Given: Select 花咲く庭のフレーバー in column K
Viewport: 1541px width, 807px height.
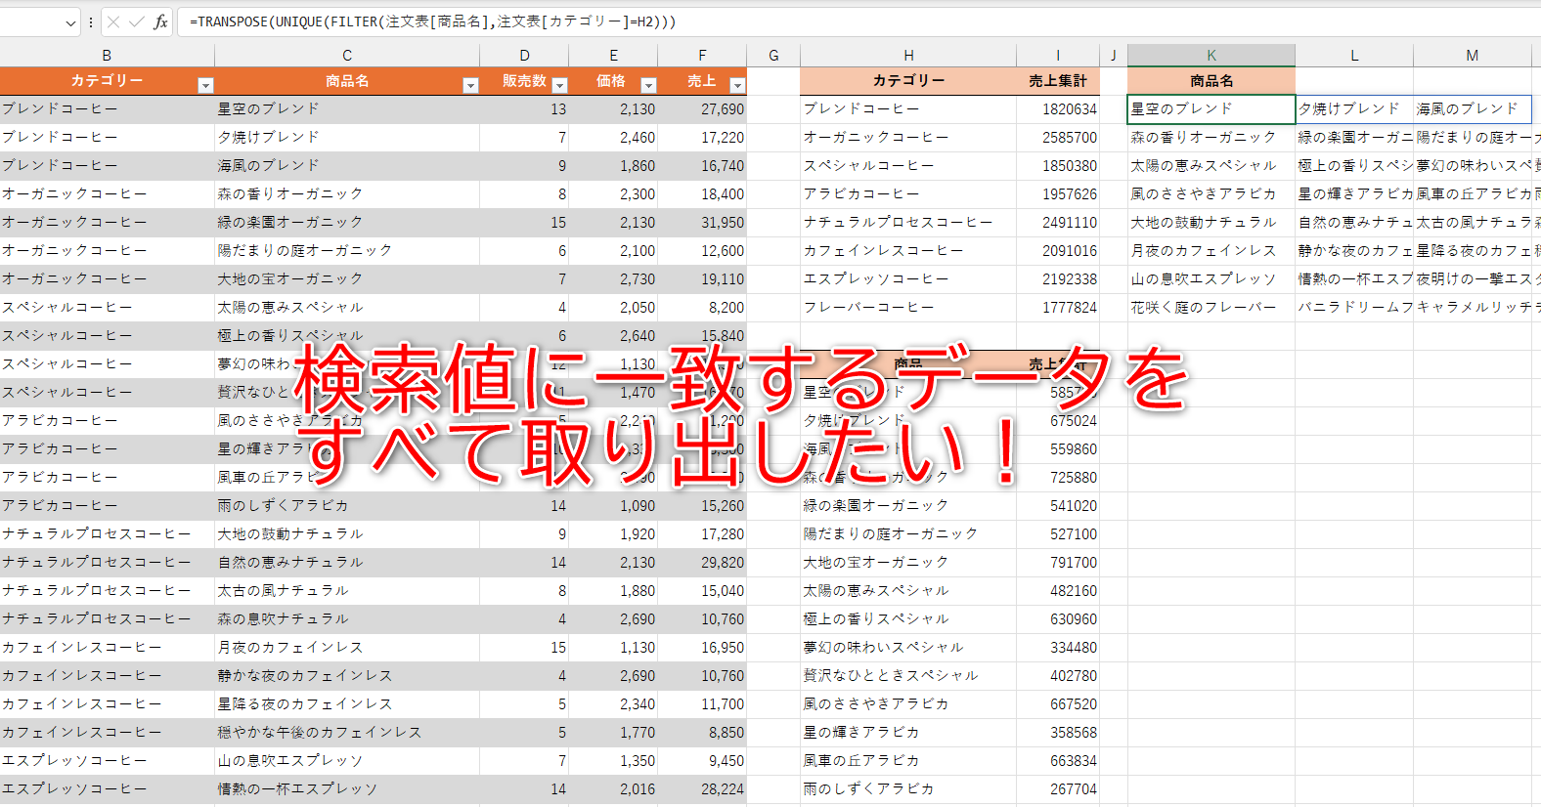Looking at the screenshot, I should (x=1211, y=308).
